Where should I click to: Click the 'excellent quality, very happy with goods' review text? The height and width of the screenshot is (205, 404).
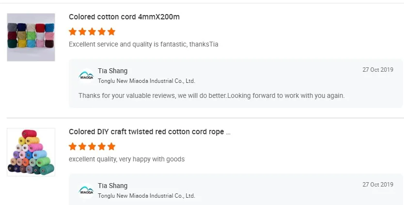[x=126, y=159]
